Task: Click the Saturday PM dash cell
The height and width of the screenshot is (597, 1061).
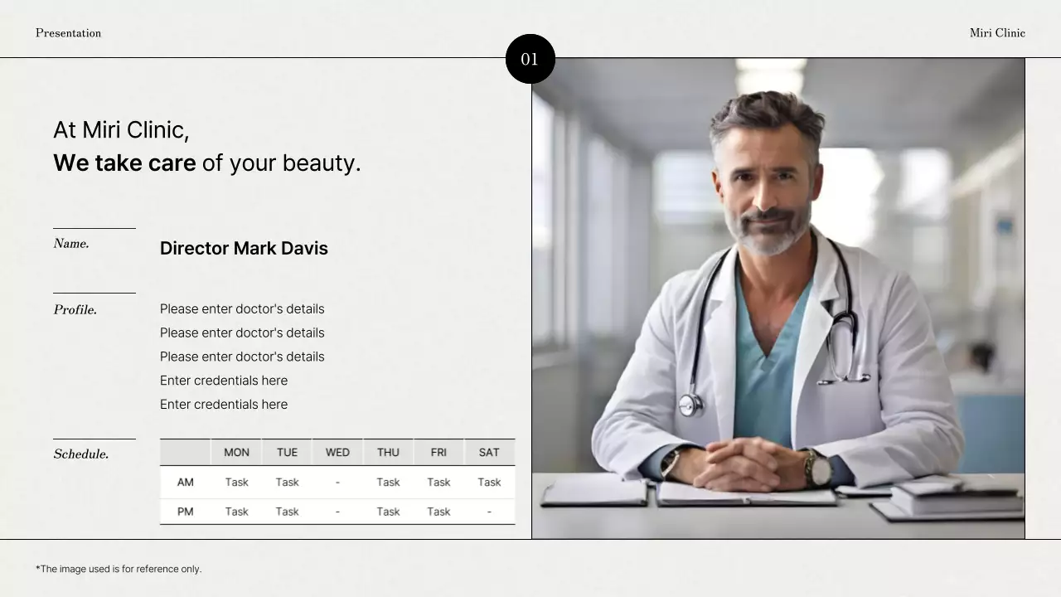Action: point(489,512)
